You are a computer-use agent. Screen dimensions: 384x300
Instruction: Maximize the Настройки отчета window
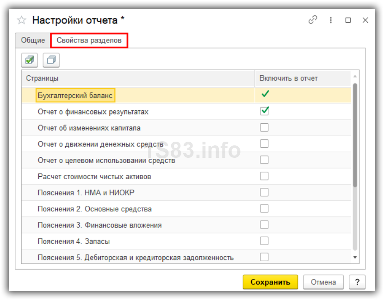(348, 20)
